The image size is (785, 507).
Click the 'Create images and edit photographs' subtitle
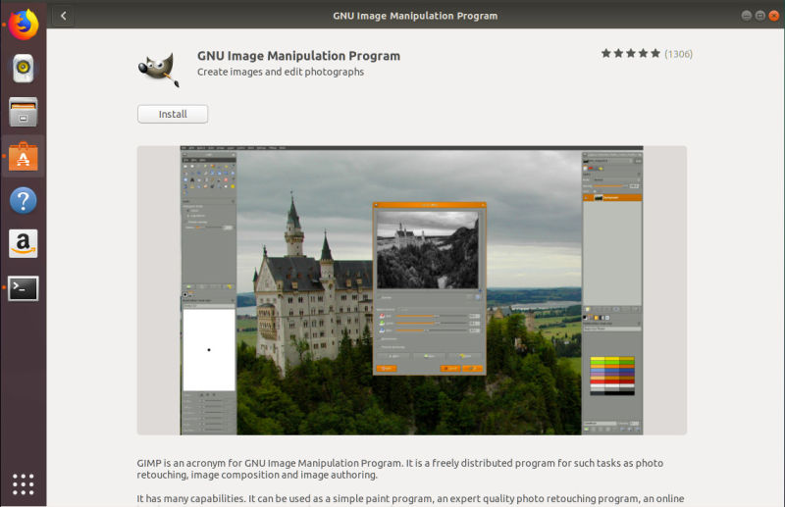[281, 72]
